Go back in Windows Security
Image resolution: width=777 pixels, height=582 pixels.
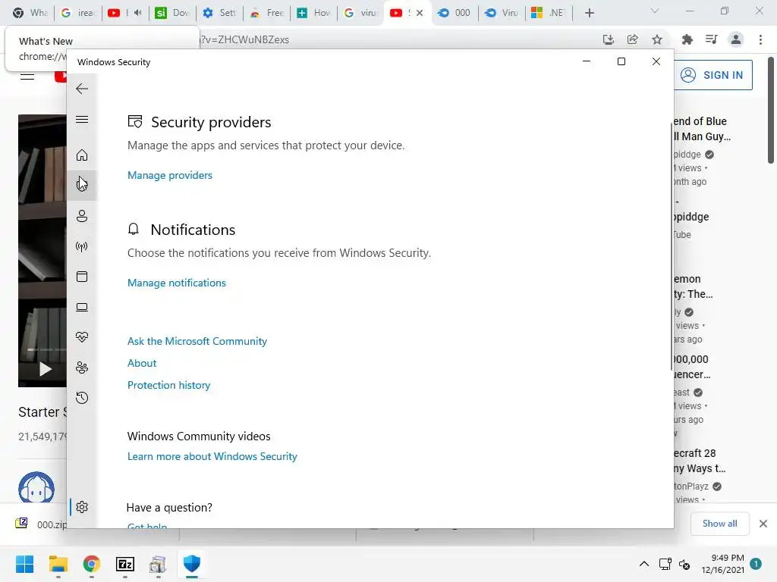click(82, 89)
